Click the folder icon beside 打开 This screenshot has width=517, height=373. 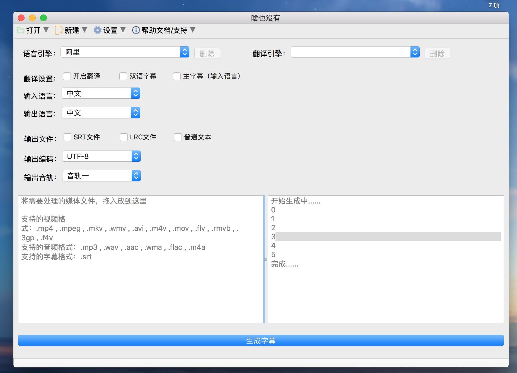pos(20,30)
